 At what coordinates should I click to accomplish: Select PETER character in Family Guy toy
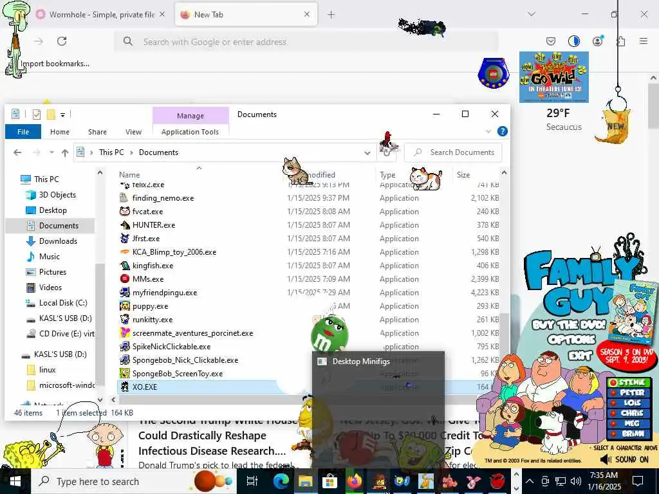629,392
